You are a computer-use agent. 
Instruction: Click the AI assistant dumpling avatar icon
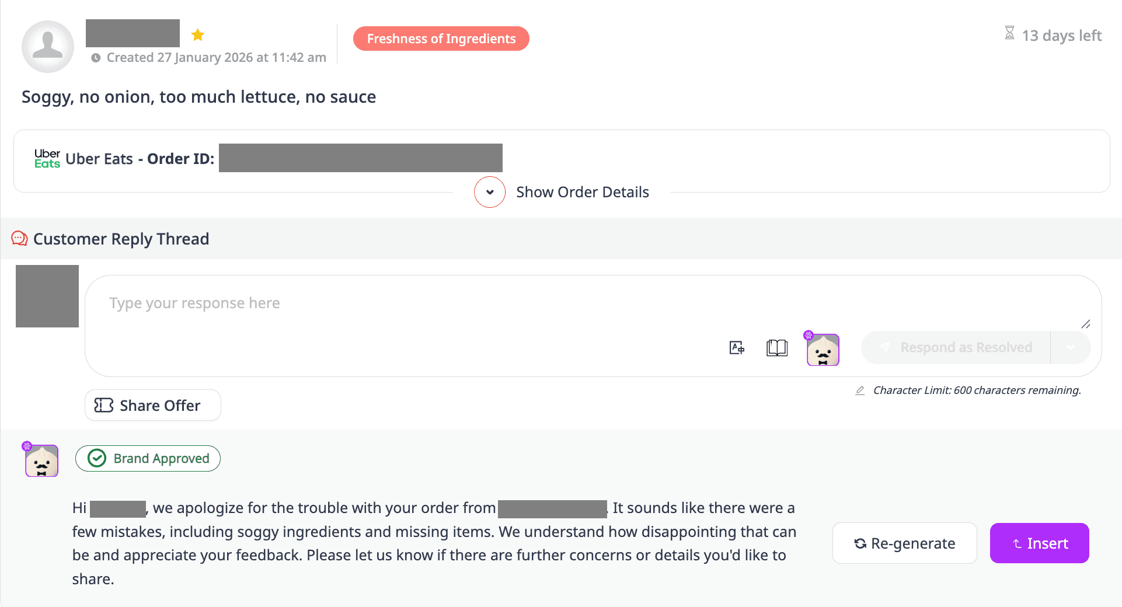pos(823,350)
